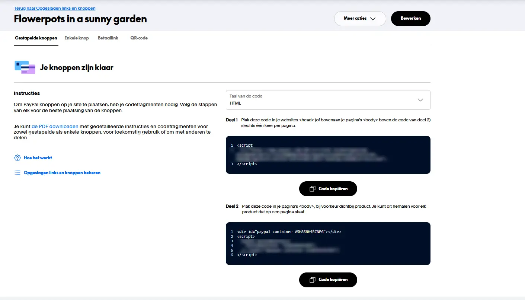Switch to the Betaallink tab
Image resolution: width=525 pixels, height=300 pixels.
pos(108,38)
